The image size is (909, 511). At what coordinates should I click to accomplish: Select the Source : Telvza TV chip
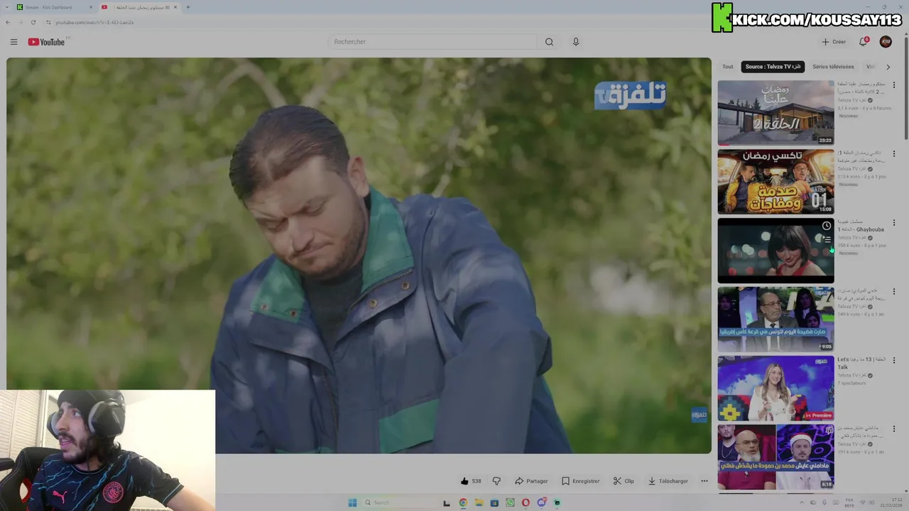click(773, 67)
